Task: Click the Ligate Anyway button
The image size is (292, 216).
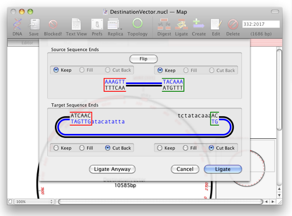Action: tap(112, 169)
